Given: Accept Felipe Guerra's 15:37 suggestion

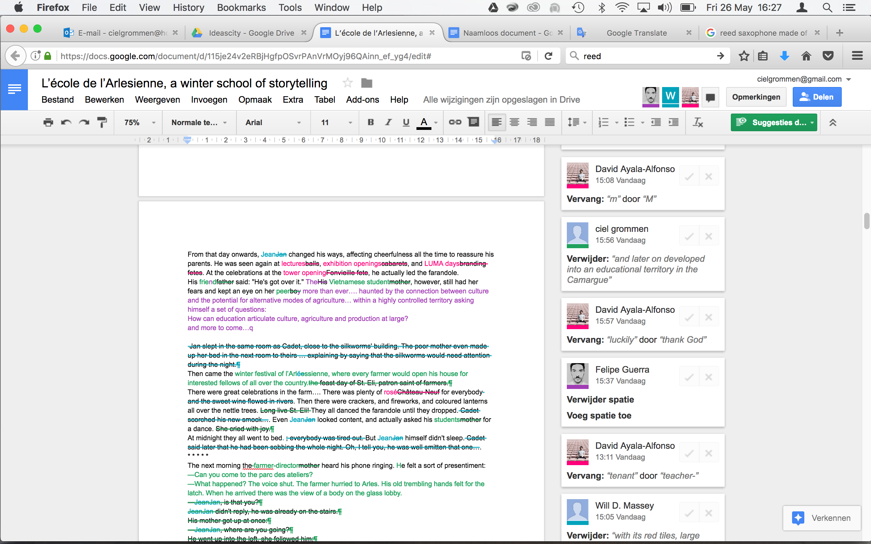Looking at the screenshot, I should (689, 377).
